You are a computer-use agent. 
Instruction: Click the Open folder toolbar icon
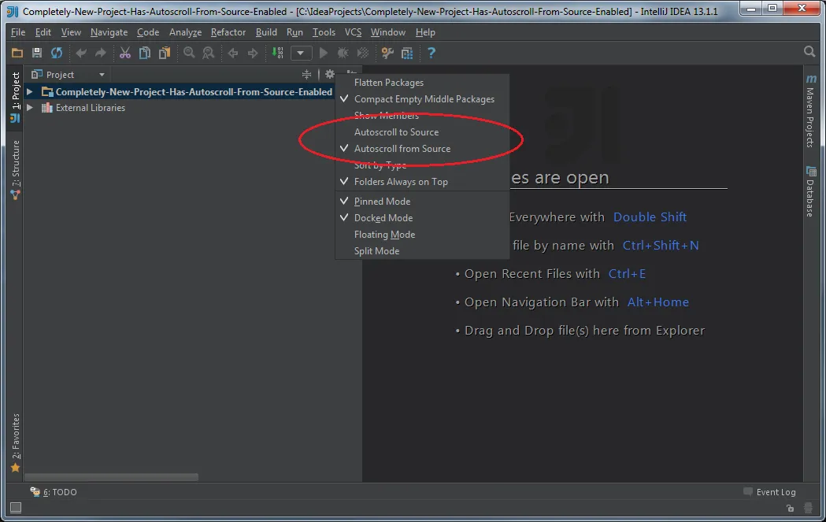point(17,53)
